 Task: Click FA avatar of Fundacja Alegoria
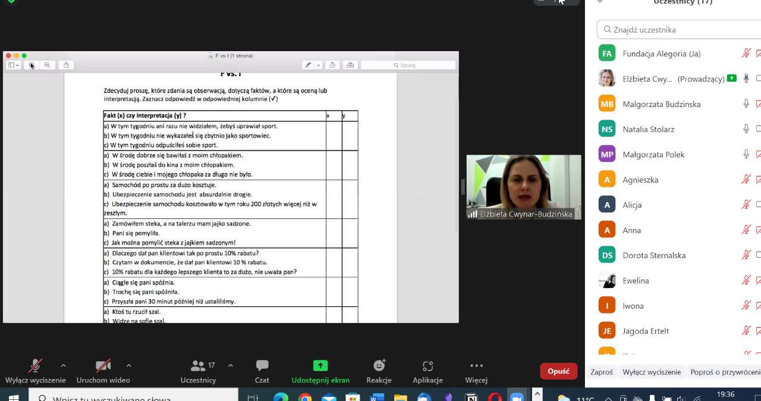[607, 54]
